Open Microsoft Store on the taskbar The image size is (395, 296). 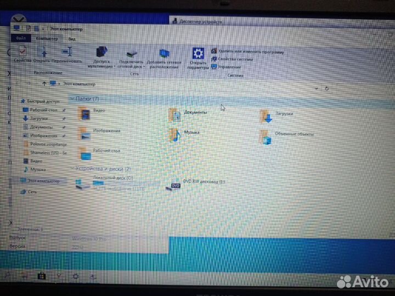[42, 276]
